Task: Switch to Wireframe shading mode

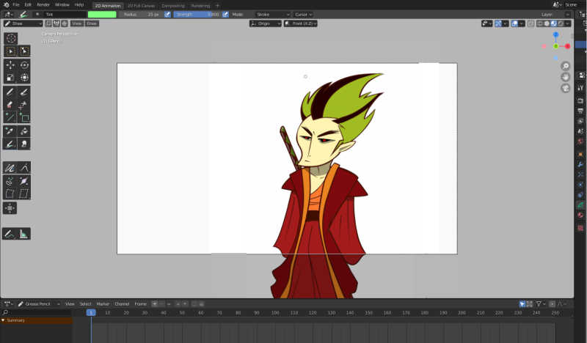Action: click(540, 23)
